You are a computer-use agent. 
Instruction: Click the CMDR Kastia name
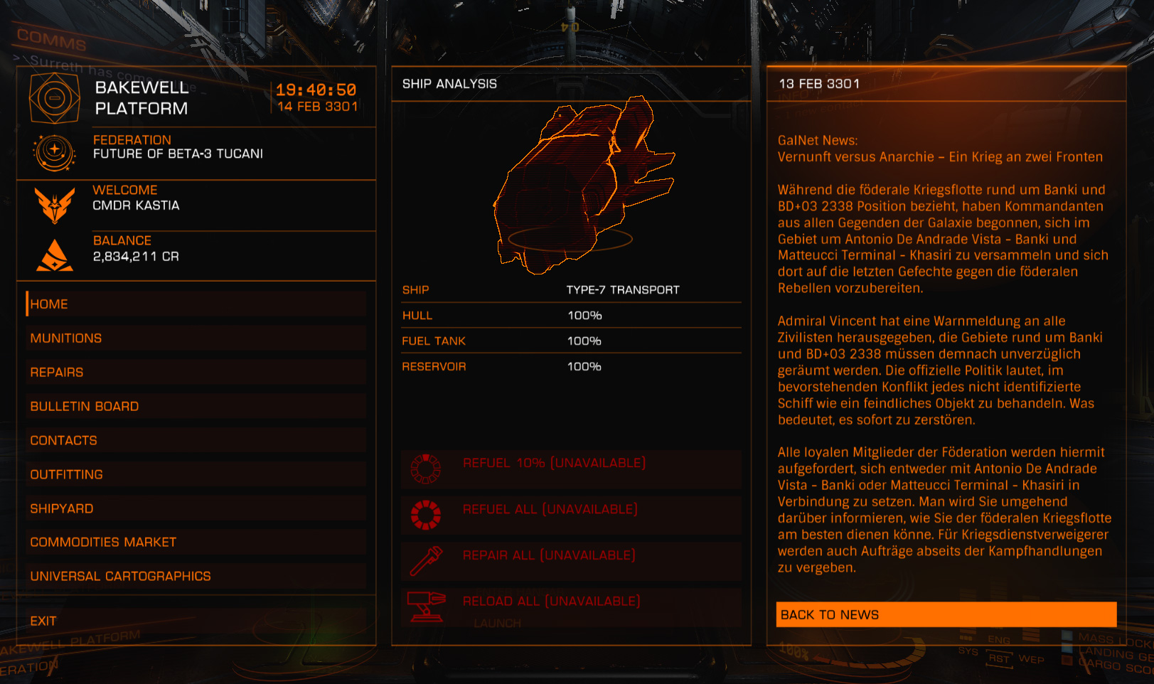(x=136, y=205)
